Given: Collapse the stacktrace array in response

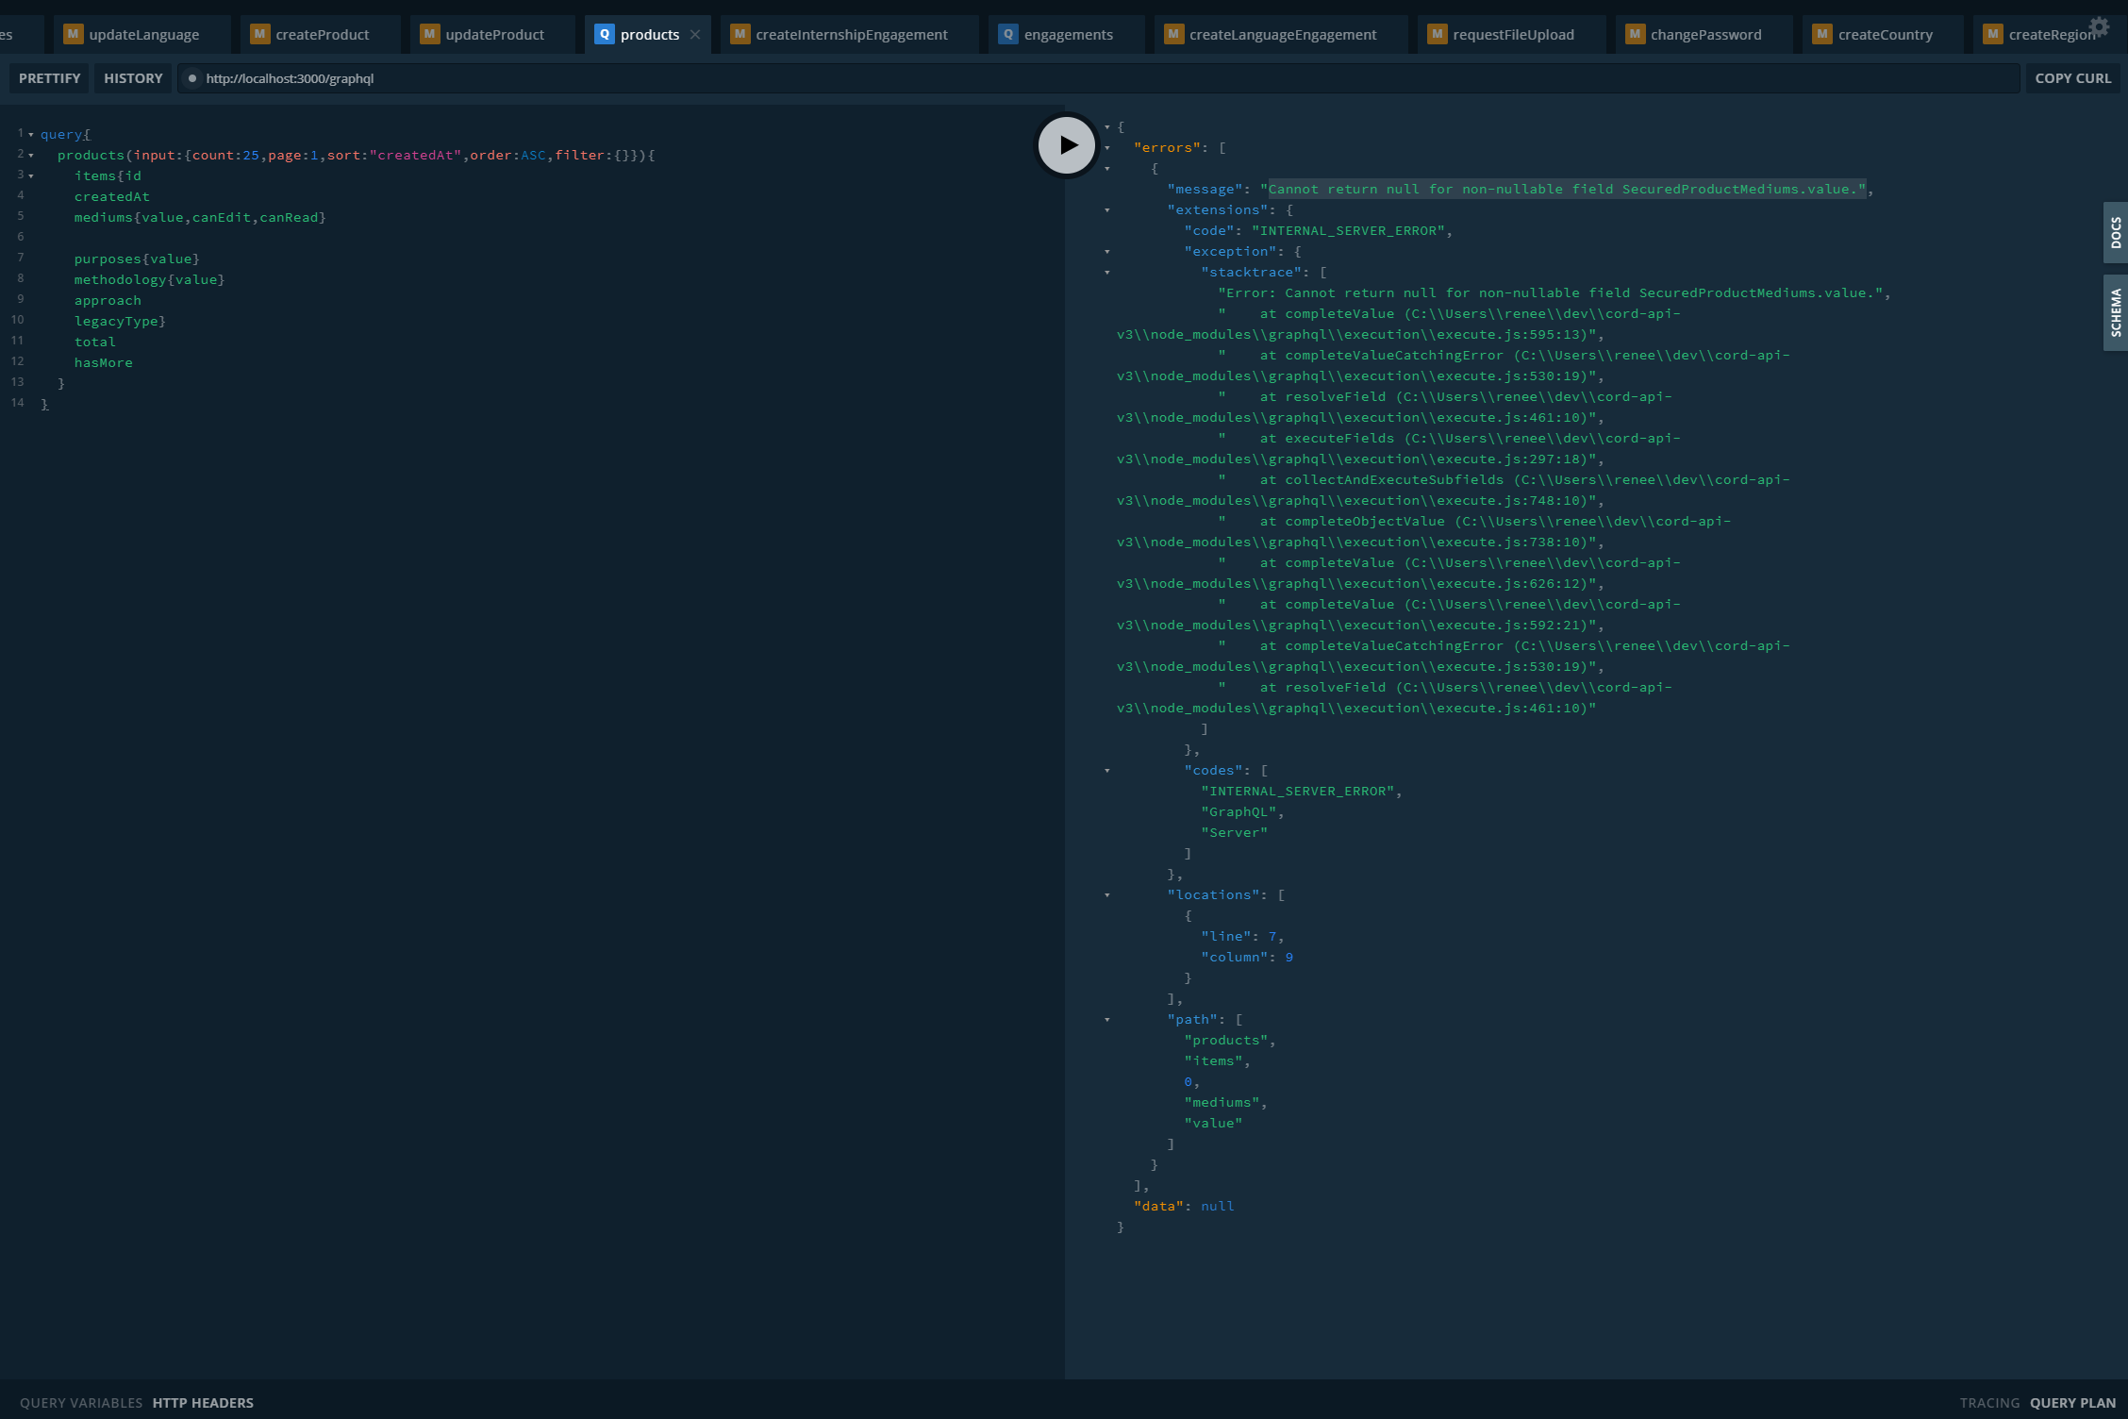Looking at the screenshot, I should [x=1107, y=273].
